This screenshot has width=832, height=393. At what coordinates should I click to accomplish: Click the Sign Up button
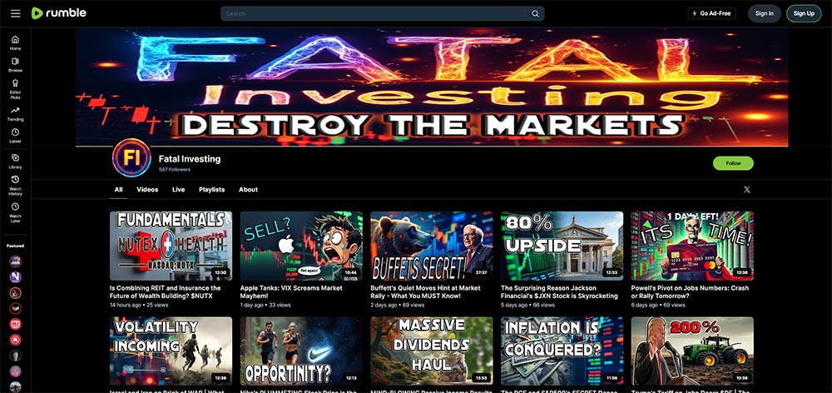(x=804, y=13)
